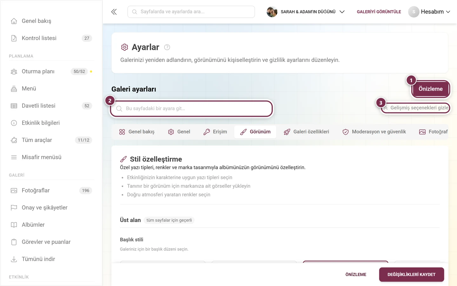The height and width of the screenshot is (286, 457).
Task: Collapse sidebar with double-chevron icon
Action: (x=114, y=12)
